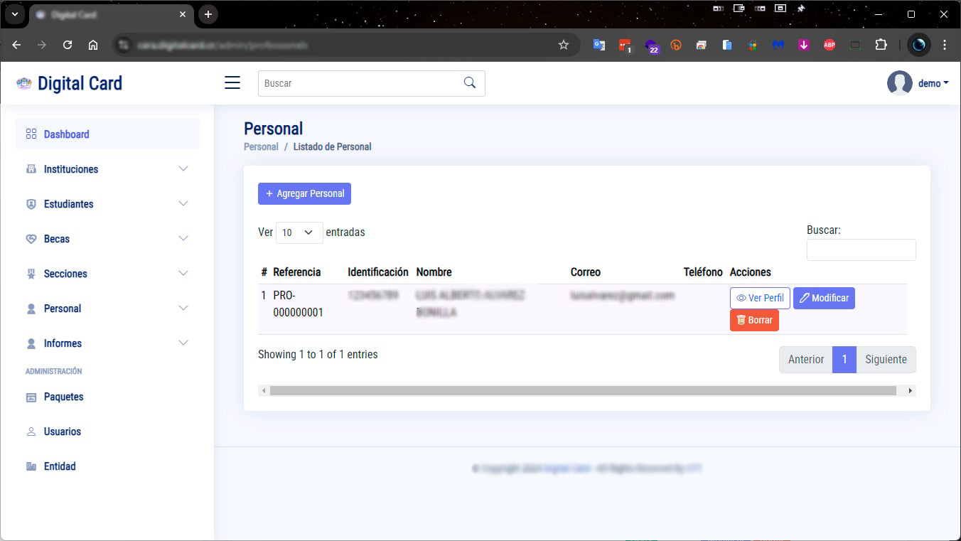The height and width of the screenshot is (541, 961).
Task: Open Paquetes in the administration menu
Action: [x=63, y=397]
